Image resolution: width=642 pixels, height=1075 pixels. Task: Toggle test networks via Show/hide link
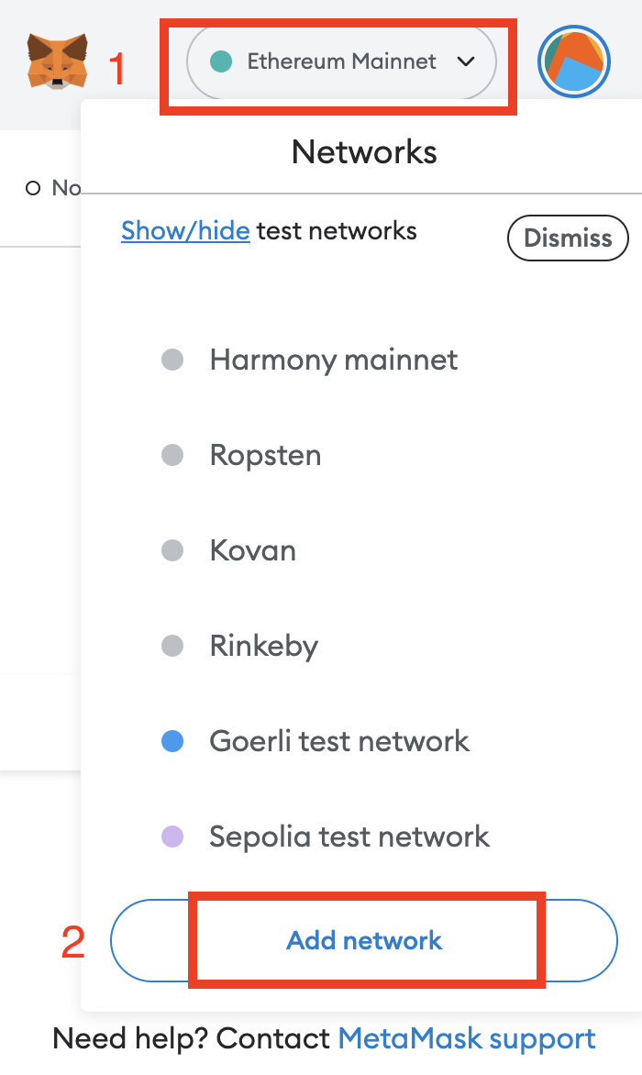click(185, 230)
